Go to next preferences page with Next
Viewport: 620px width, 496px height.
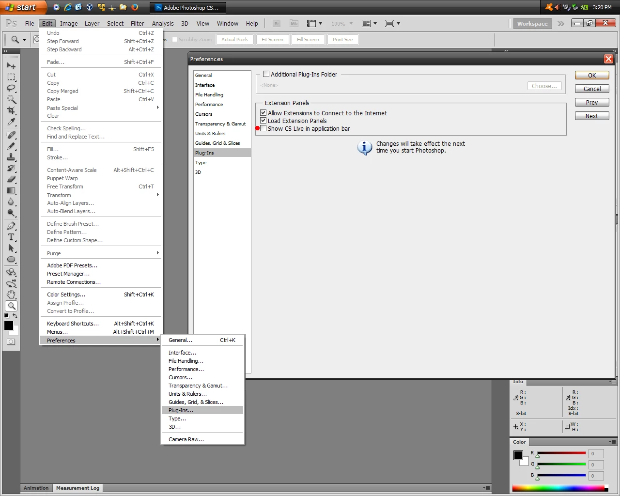(x=592, y=116)
